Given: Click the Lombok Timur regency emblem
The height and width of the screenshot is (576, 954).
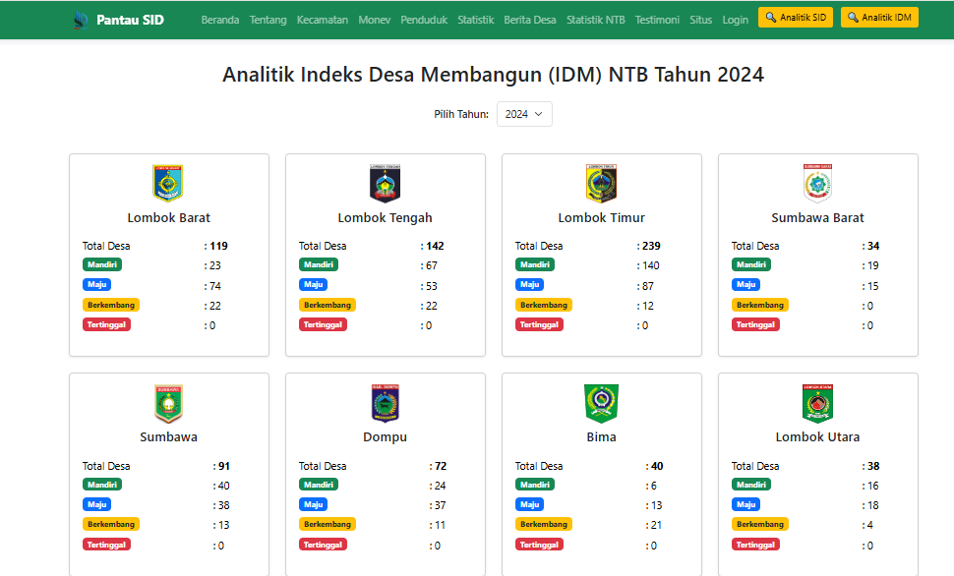Looking at the screenshot, I should pyautogui.click(x=601, y=183).
